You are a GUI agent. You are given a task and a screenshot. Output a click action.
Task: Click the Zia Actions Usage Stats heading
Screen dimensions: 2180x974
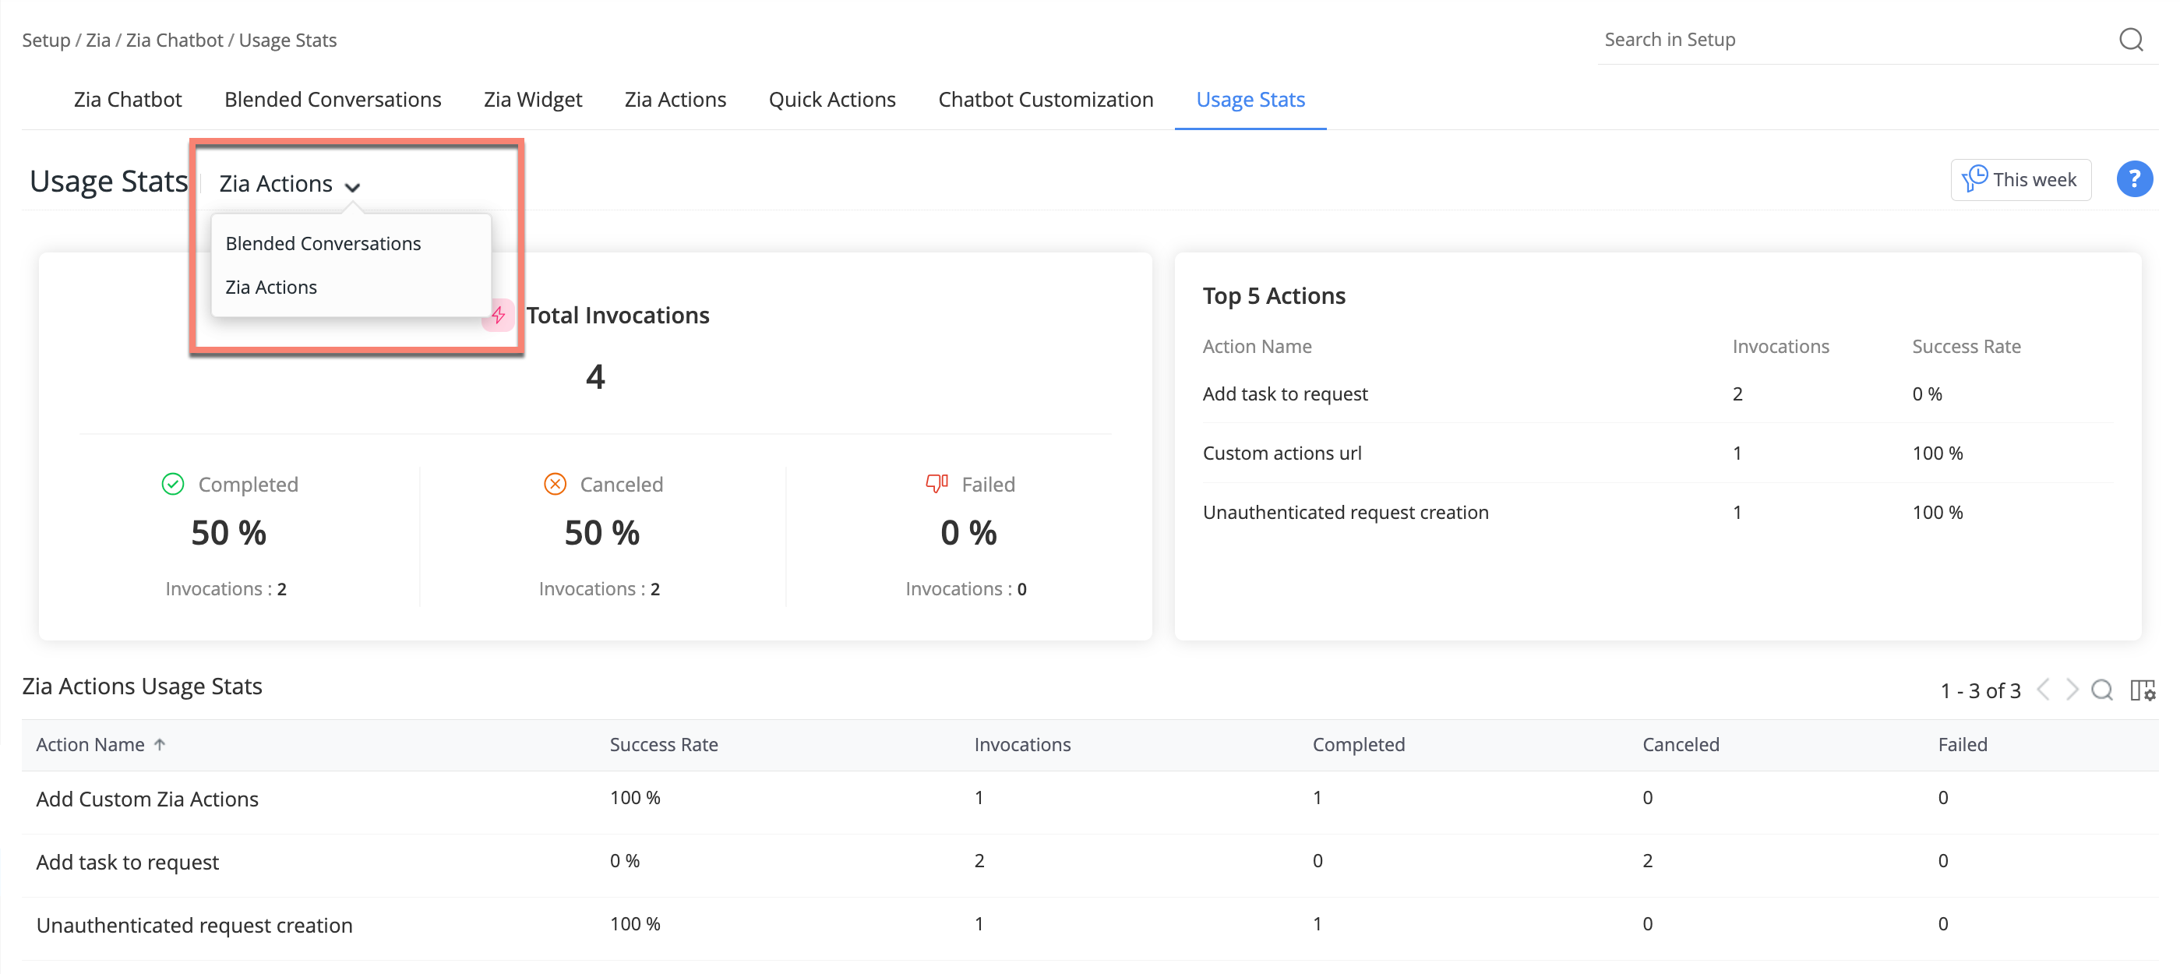(x=142, y=686)
